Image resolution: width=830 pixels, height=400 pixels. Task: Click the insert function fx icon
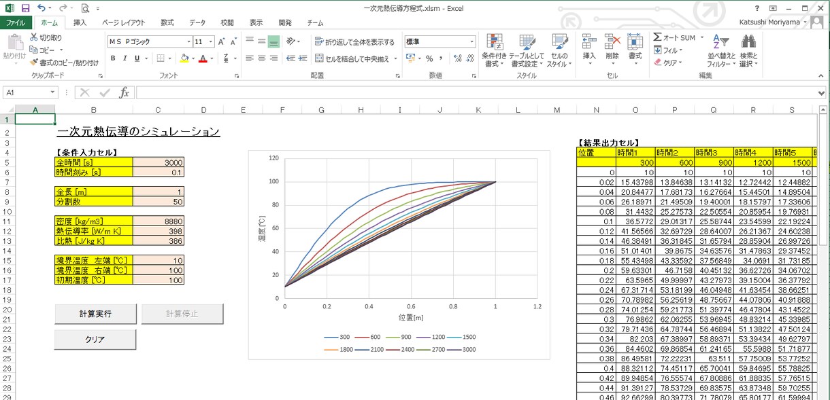[x=124, y=92]
